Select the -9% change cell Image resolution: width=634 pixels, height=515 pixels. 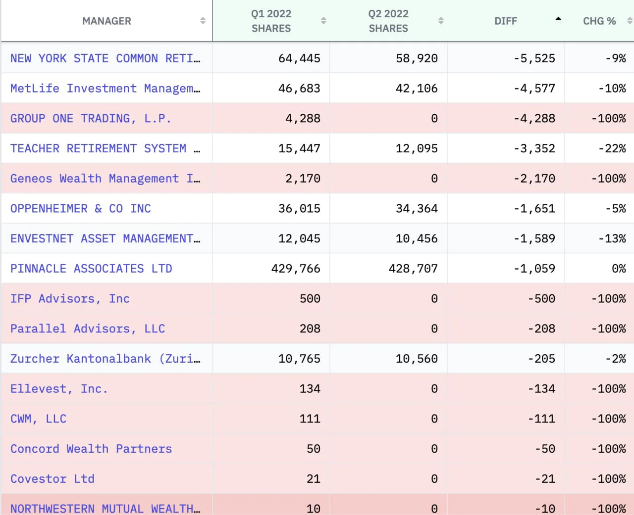click(x=616, y=58)
